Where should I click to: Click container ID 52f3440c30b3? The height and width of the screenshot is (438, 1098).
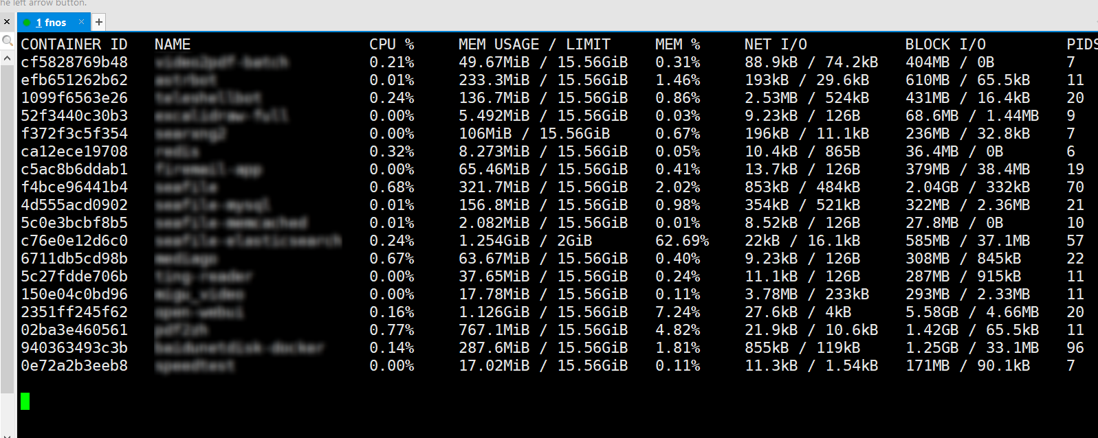pyautogui.click(x=74, y=116)
